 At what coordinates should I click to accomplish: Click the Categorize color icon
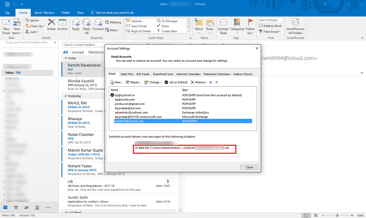[x=237, y=22]
